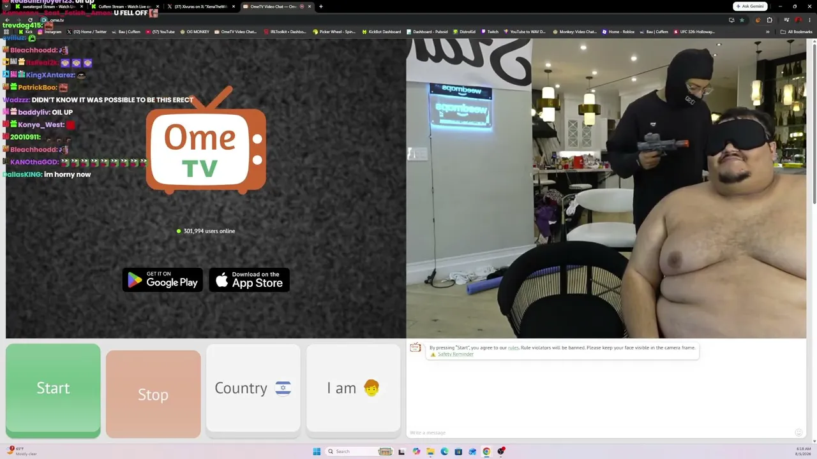The image size is (817, 459).
Task: Click the ome.tv address bar
Action: pos(383,20)
